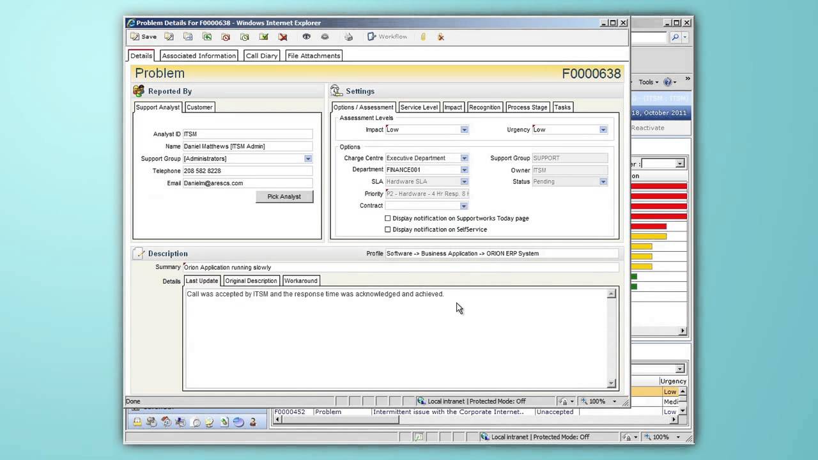Click the Urgency column header in background list
The width and height of the screenshot is (818, 460).
[x=673, y=381]
